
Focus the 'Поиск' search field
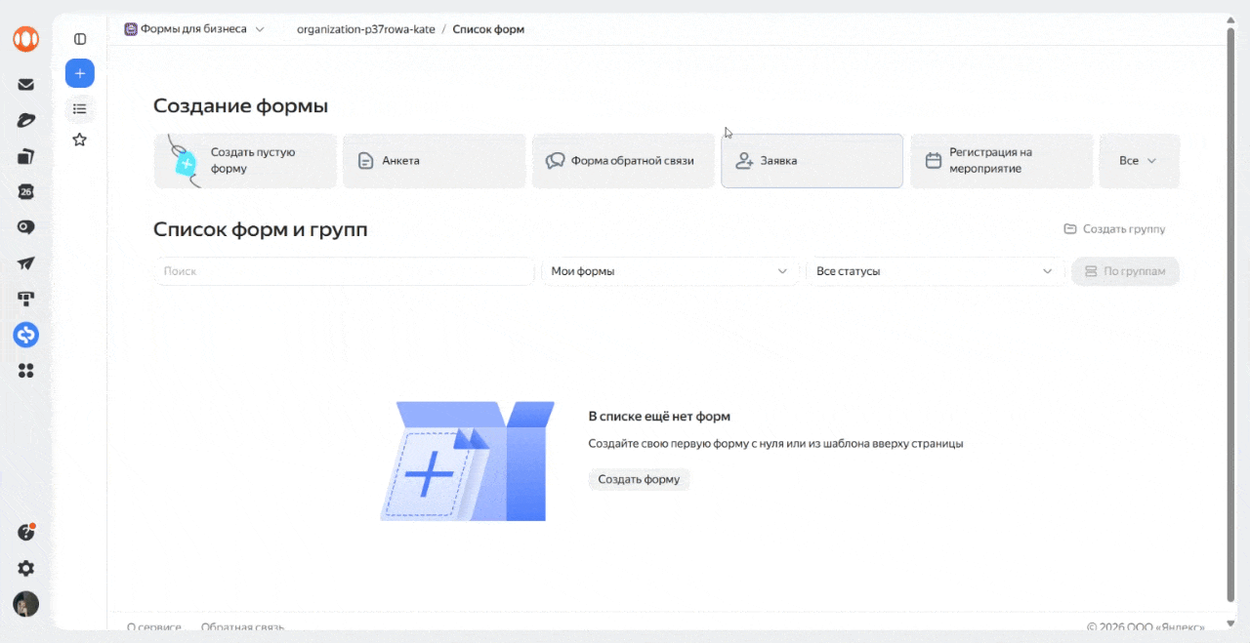(344, 271)
